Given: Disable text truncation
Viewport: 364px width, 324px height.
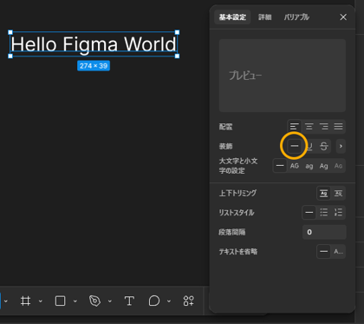Looking at the screenshot, I should (324, 251).
